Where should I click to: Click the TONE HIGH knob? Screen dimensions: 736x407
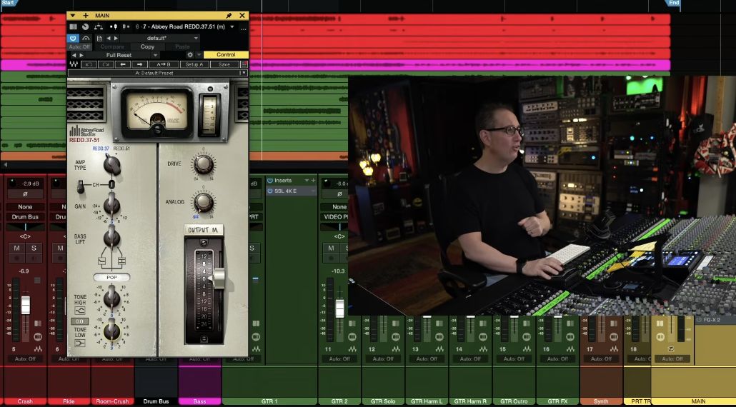pos(111,297)
